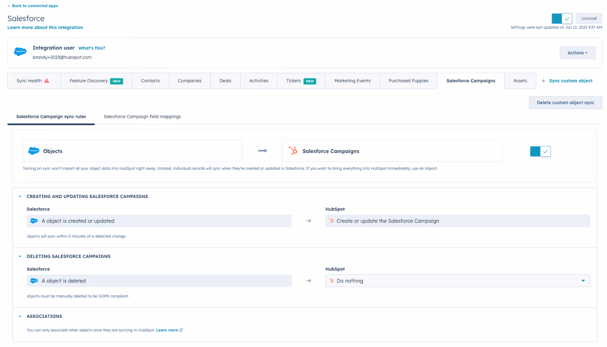The image size is (607, 347).
Task: Click 'Create or update the Salesforce Campaign' field
Action: [x=458, y=221]
